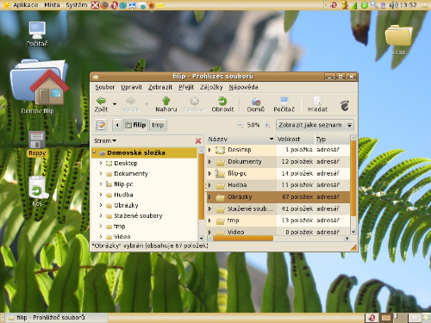The height and width of the screenshot is (323, 431).
Task: Sort by the Velikost column header
Action: point(295,140)
